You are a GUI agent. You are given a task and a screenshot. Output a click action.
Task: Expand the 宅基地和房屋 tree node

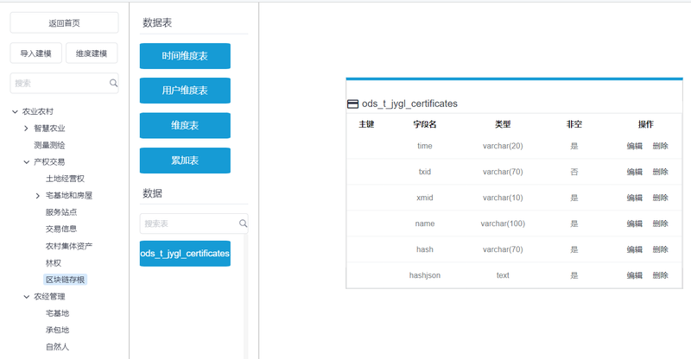point(38,196)
